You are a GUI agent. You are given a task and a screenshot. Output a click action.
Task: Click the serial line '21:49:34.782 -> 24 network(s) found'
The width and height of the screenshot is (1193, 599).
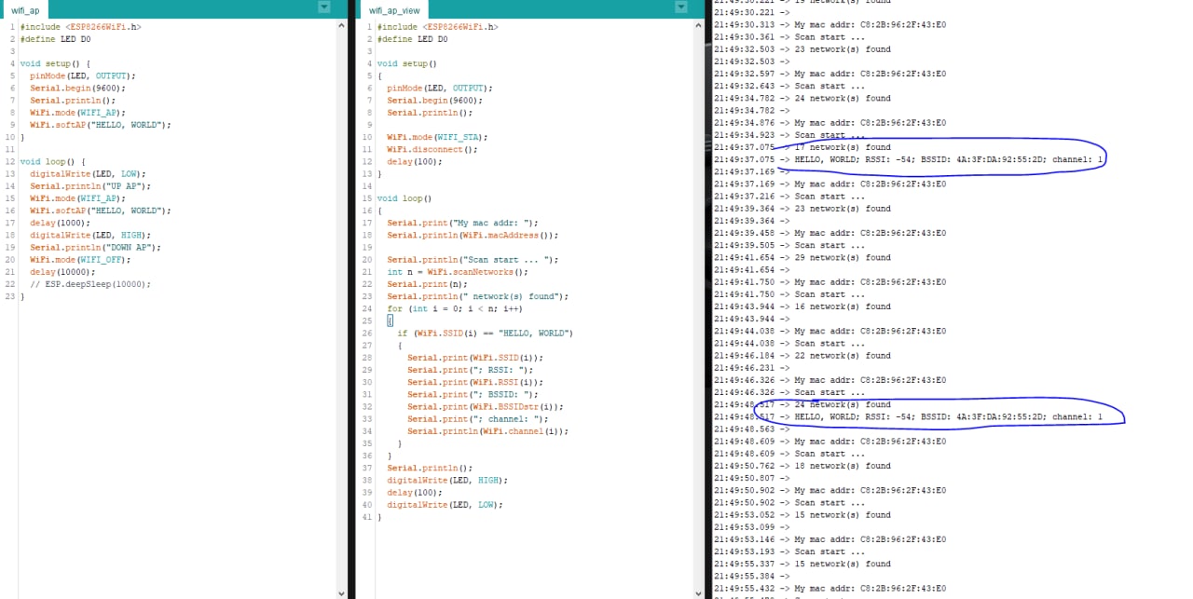(x=802, y=98)
